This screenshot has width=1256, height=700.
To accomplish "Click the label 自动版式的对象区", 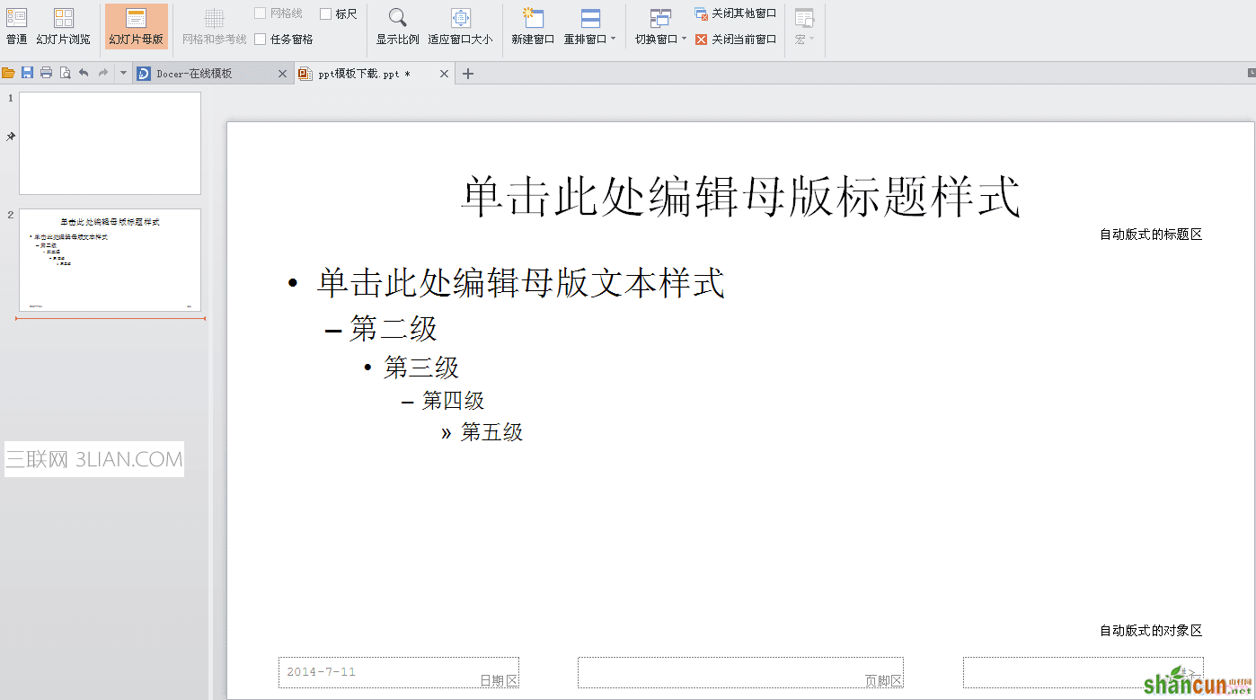I will click(x=1151, y=631).
